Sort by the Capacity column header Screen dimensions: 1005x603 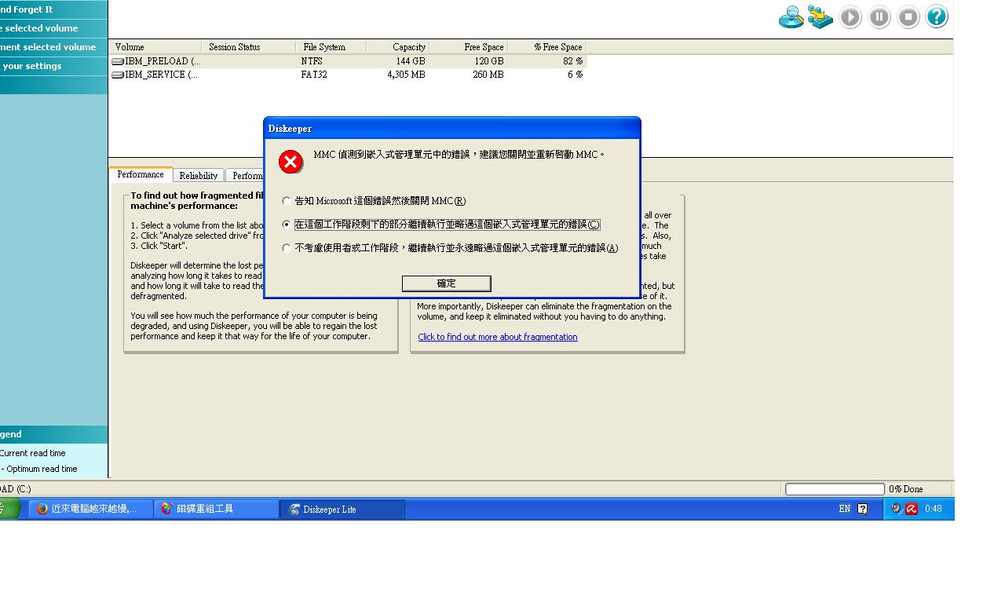point(397,47)
